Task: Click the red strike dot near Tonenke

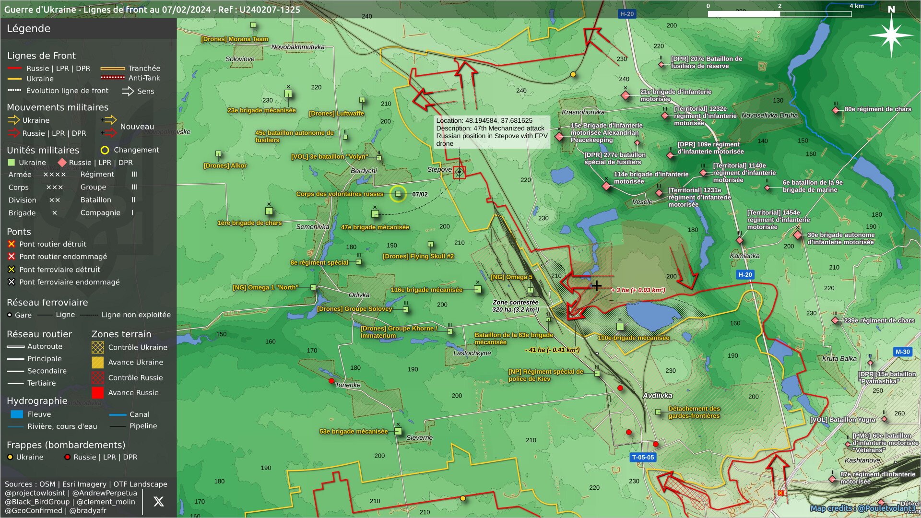Action: pyautogui.click(x=331, y=381)
